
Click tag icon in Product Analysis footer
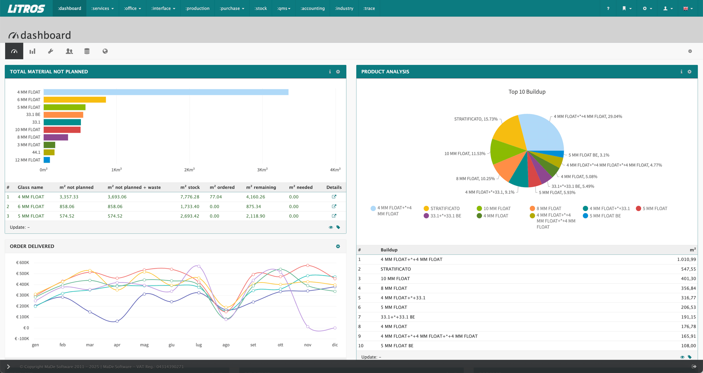pyautogui.click(x=690, y=357)
